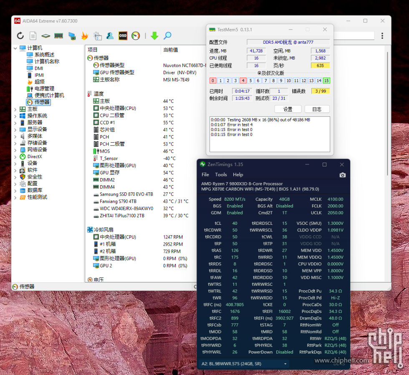Launch the flame stability test icon

click(x=84, y=36)
